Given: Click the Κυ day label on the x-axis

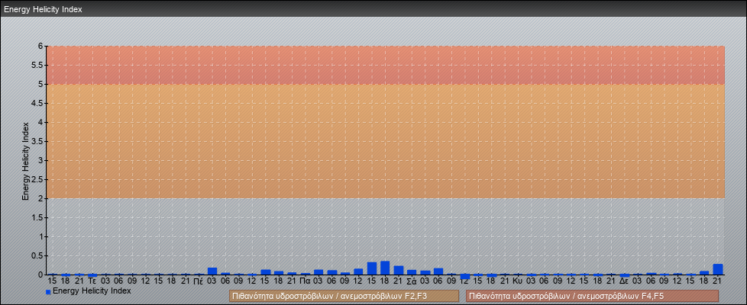Looking at the screenshot, I should point(519,281).
